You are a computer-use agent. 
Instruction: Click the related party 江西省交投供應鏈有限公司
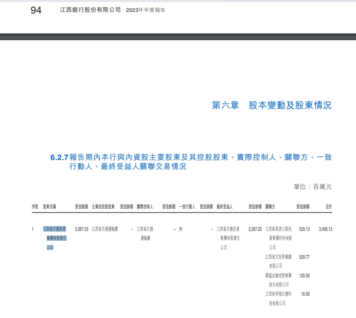(x=278, y=261)
